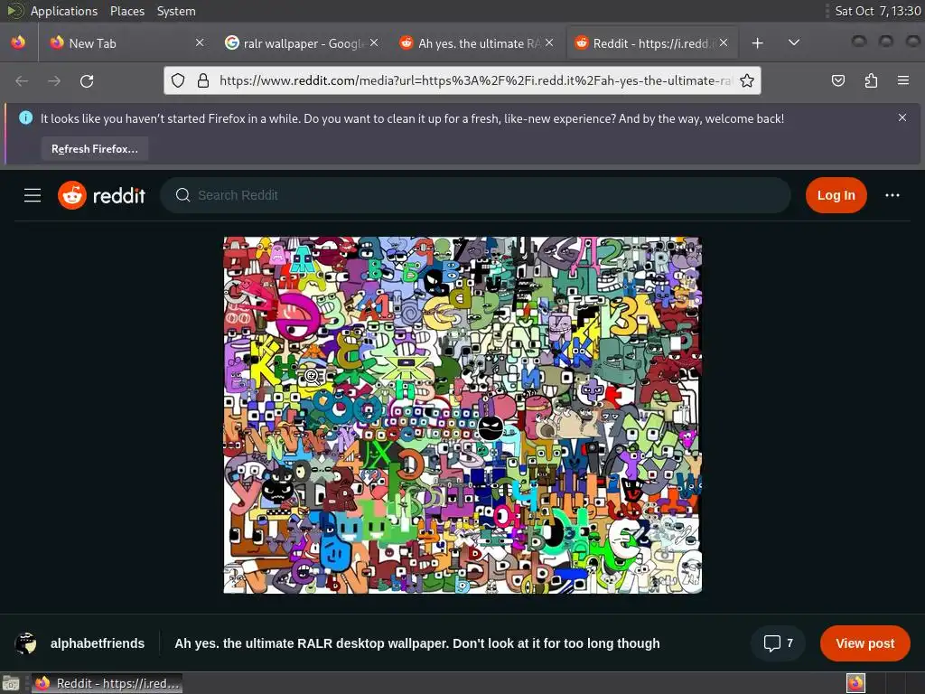The width and height of the screenshot is (925, 694).
Task: Go forward to next page
Action: [54, 80]
